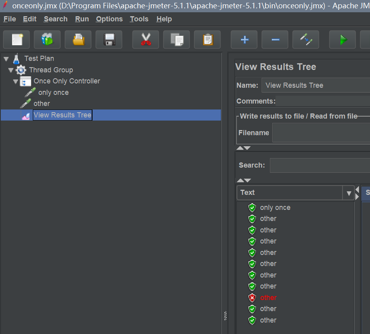Create a new test plan via toolbar
This screenshot has height=334, width=370.
(x=17, y=40)
